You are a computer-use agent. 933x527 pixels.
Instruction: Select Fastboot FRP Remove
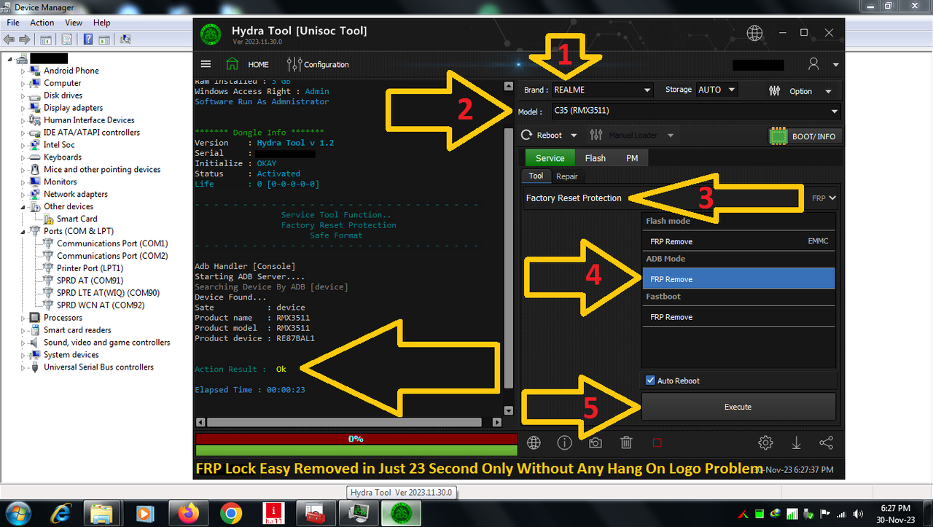point(738,317)
